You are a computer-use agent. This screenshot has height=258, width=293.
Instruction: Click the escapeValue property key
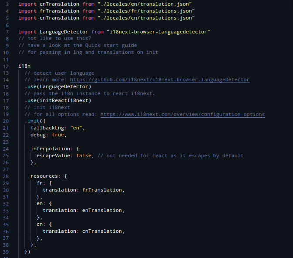pyautogui.click(x=53, y=155)
